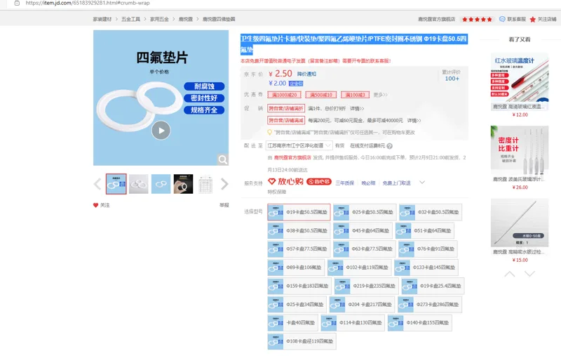Open the store flagship link in header
This screenshot has height=356, width=561.
click(436, 20)
